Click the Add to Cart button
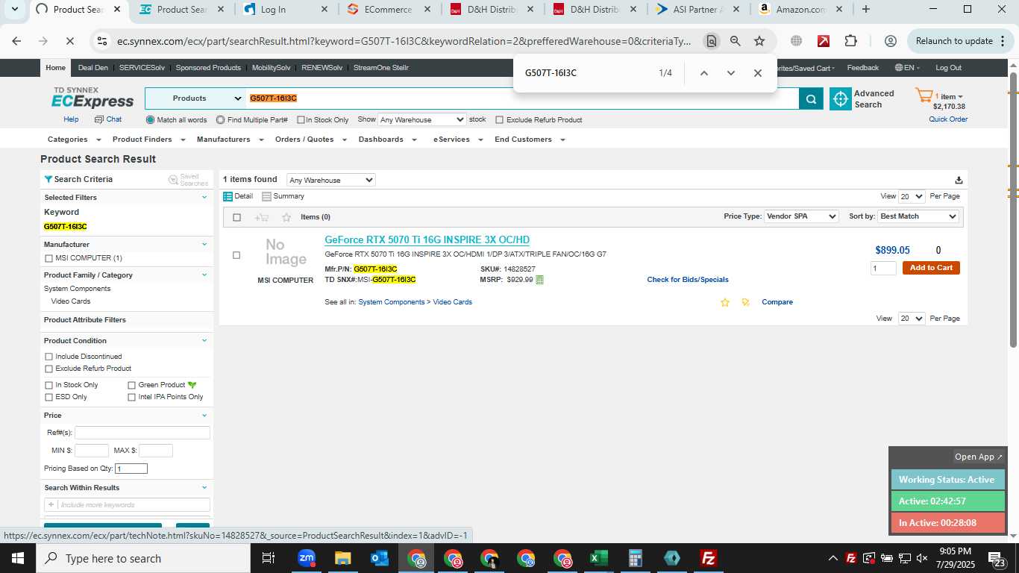This screenshot has width=1019, height=573. [x=931, y=268]
